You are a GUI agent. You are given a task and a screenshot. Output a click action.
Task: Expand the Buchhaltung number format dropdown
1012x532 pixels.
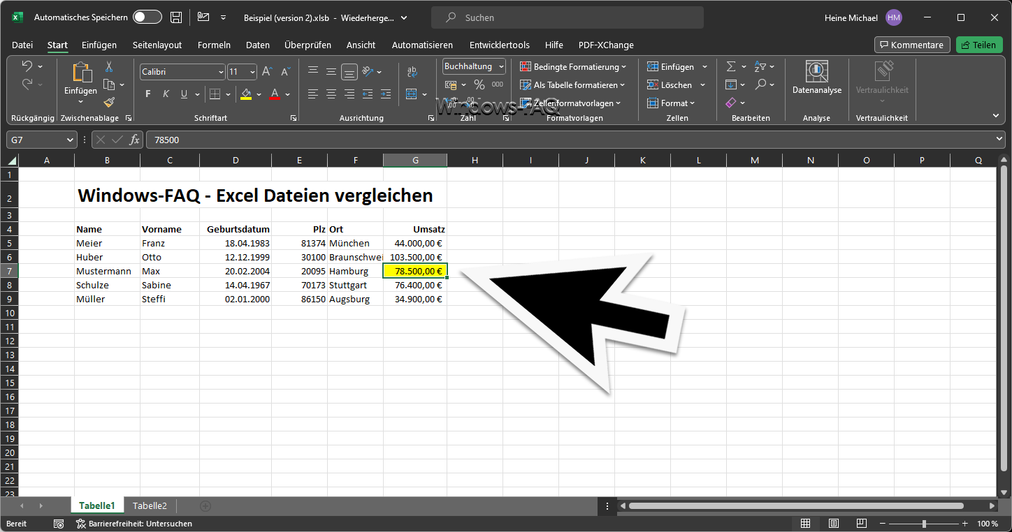[x=499, y=67]
